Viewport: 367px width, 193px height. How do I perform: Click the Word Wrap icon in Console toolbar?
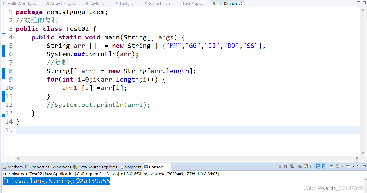pos(311,166)
